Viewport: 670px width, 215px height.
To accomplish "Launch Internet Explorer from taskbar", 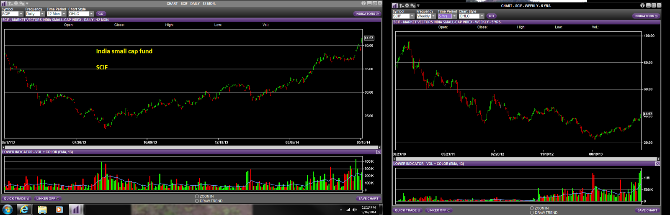I will tap(25, 209).
